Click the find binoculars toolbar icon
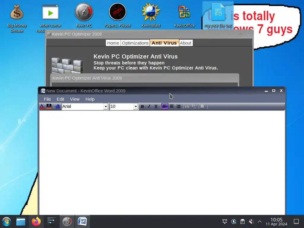The image size is (304, 228). point(187,106)
